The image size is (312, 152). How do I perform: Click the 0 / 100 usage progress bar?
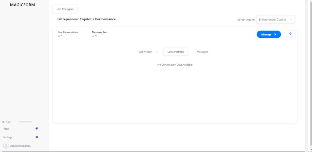pyautogui.click(x=26, y=122)
